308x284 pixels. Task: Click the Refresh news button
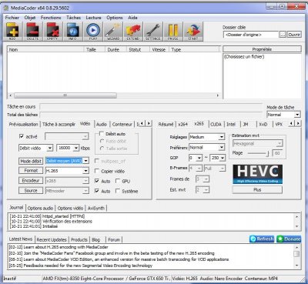coord(262,239)
